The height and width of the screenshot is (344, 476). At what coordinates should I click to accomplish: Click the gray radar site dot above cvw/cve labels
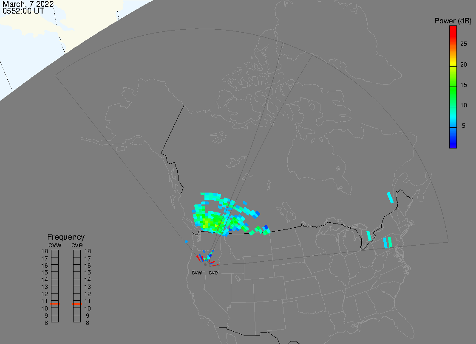206,265
